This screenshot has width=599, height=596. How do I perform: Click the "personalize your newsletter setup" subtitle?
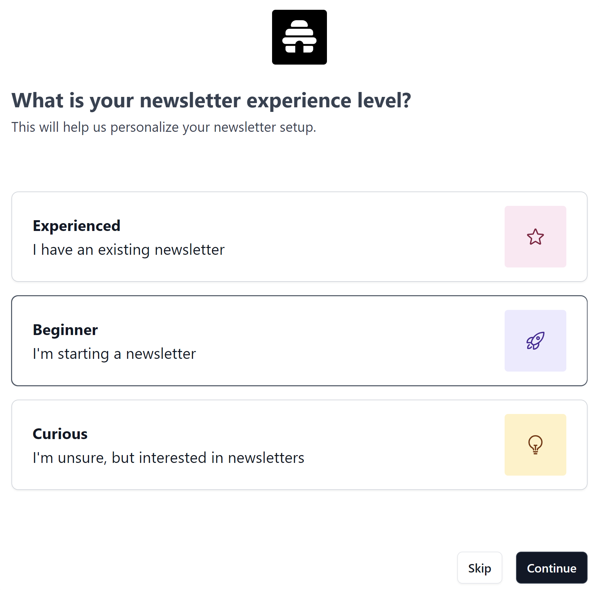tap(164, 127)
